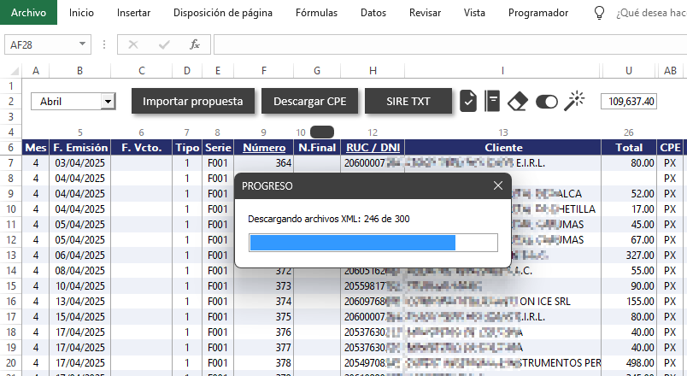Viewport: 687px width, 376px height.
Task: Expand the Name Box dropdown arrow
Action: [82, 44]
